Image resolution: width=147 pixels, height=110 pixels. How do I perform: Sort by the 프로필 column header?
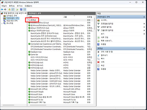pyautogui.click(x=90, y=17)
